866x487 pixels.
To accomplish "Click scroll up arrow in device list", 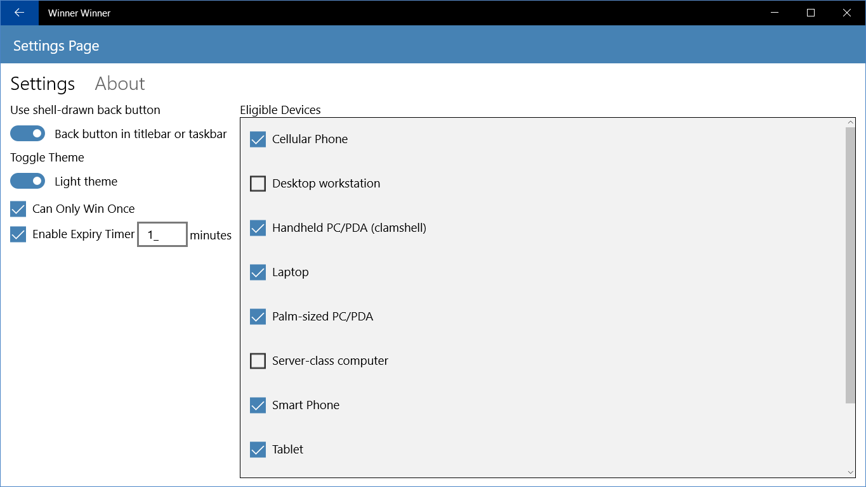I will [851, 122].
